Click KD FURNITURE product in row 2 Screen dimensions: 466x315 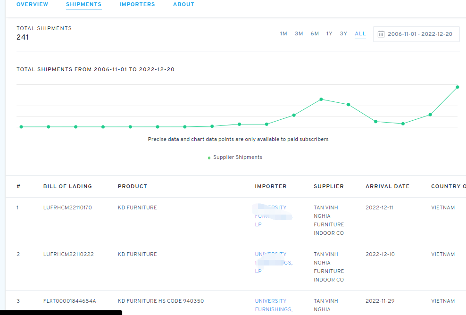pyautogui.click(x=137, y=254)
